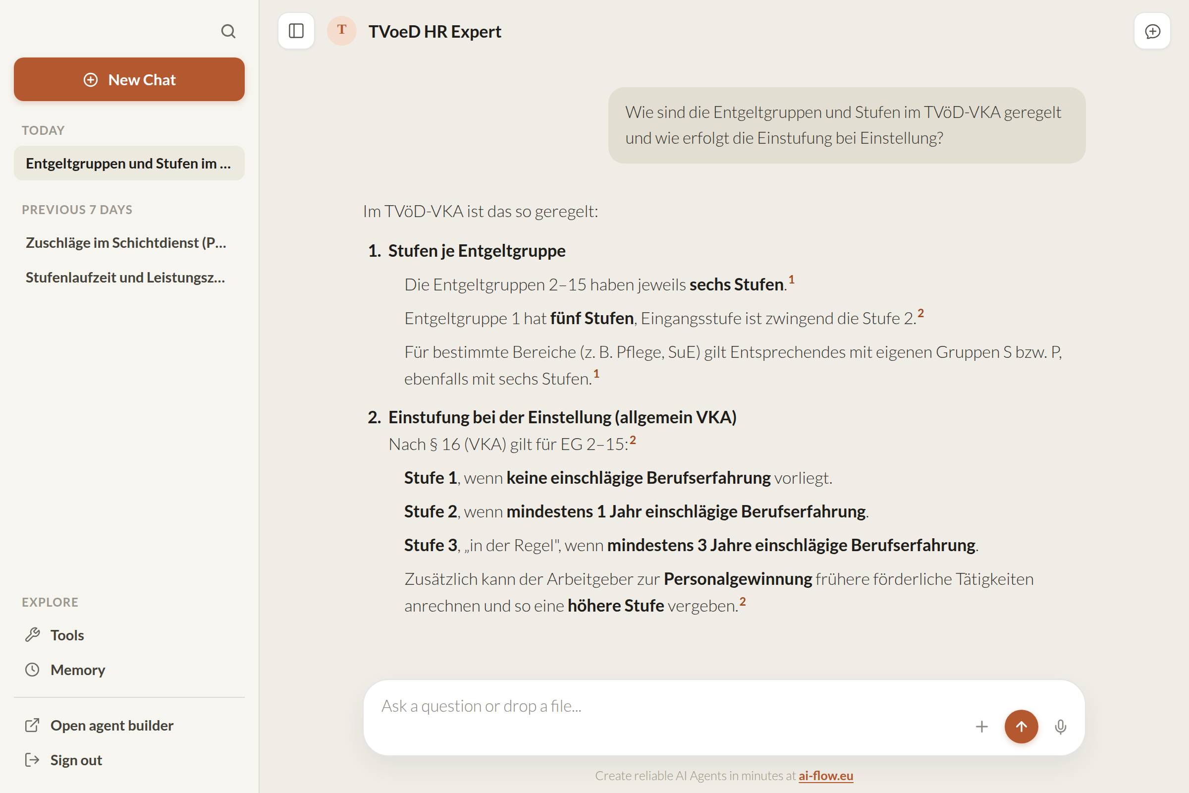Click the search icon in sidebar
The width and height of the screenshot is (1189, 793).
pyautogui.click(x=228, y=31)
